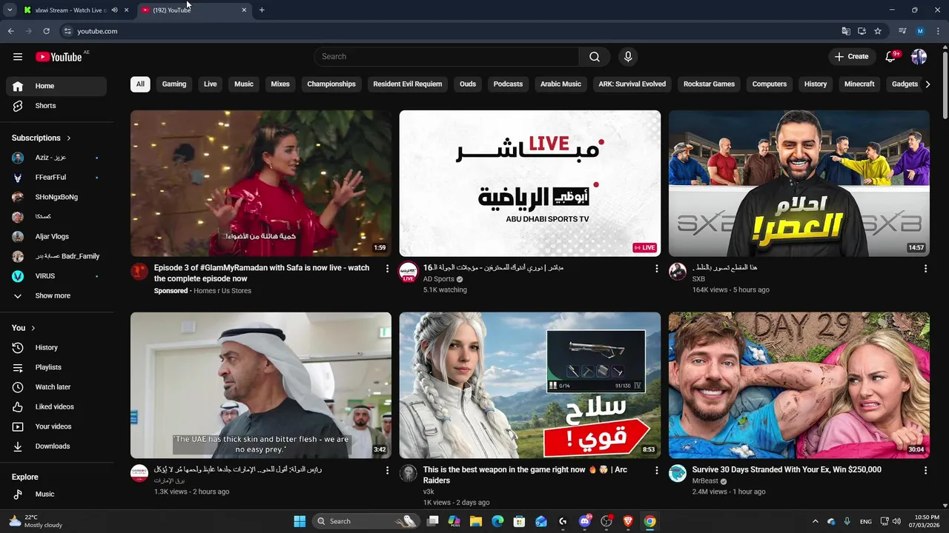Select the All filter chip
Image resolution: width=949 pixels, height=533 pixels.
tap(140, 84)
